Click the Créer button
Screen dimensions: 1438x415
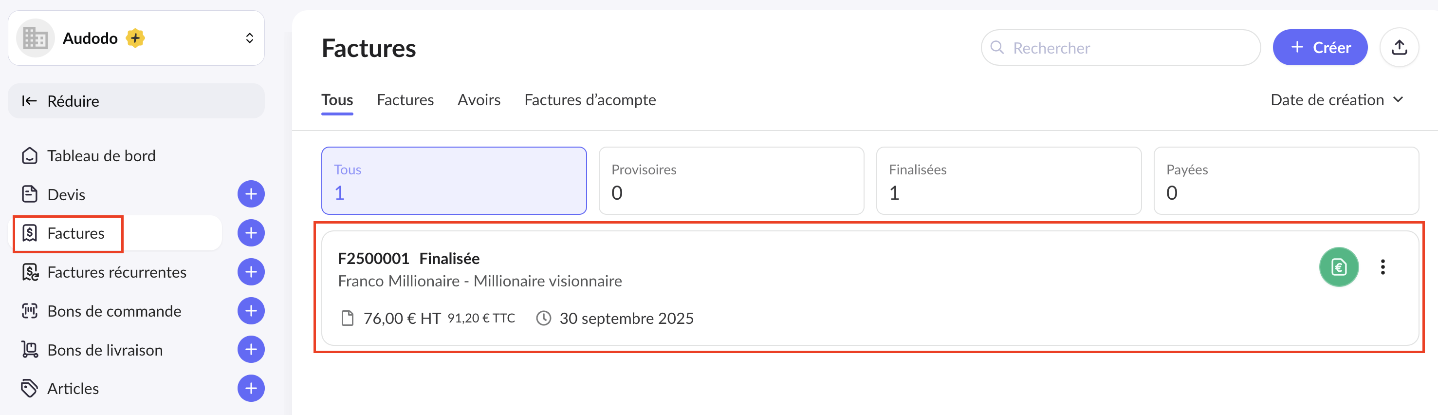tap(1319, 47)
